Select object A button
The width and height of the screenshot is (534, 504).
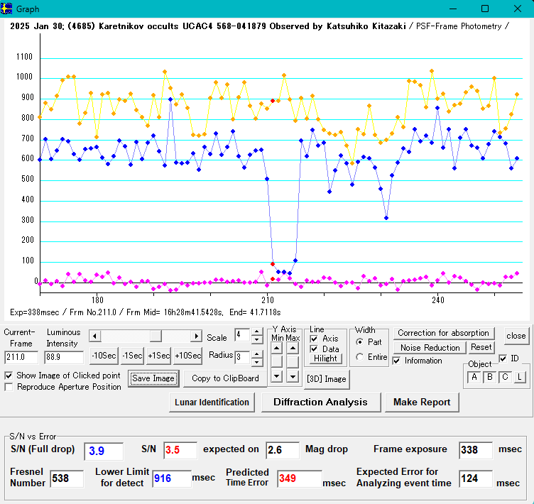pyautogui.click(x=474, y=377)
